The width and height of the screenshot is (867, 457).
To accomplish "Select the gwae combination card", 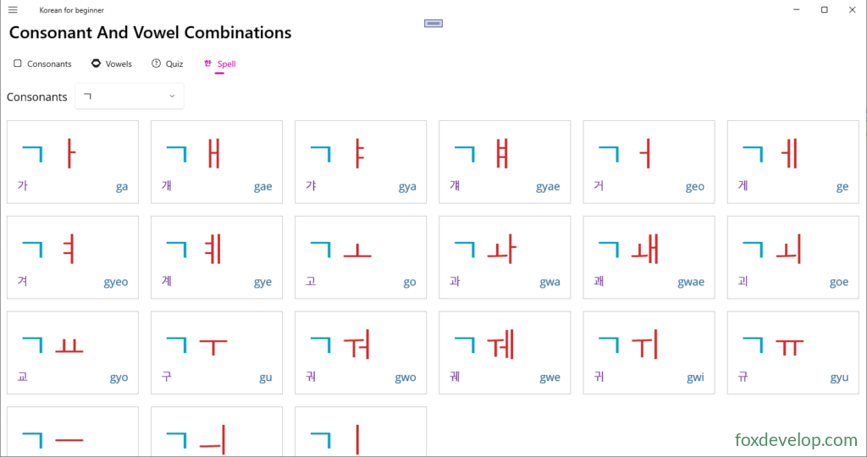I will [649, 257].
